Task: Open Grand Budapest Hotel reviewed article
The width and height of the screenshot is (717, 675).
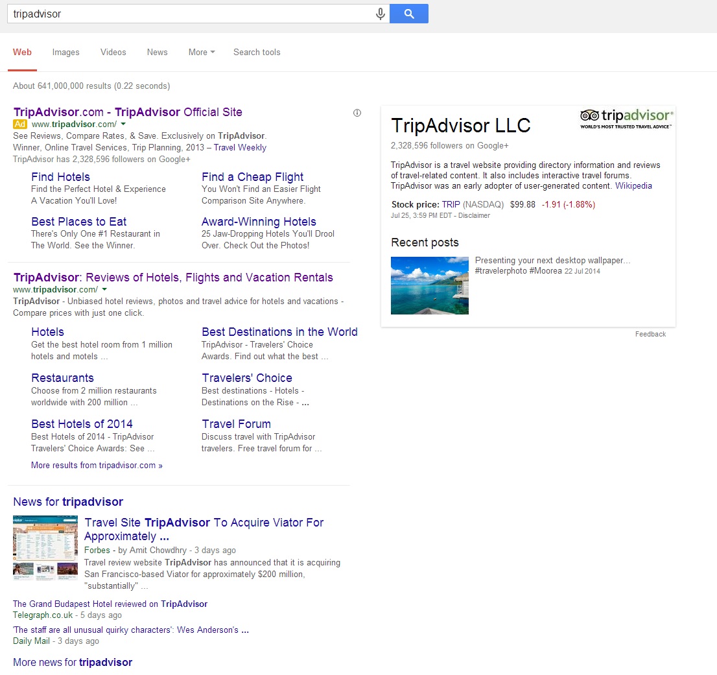Action: [x=110, y=604]
